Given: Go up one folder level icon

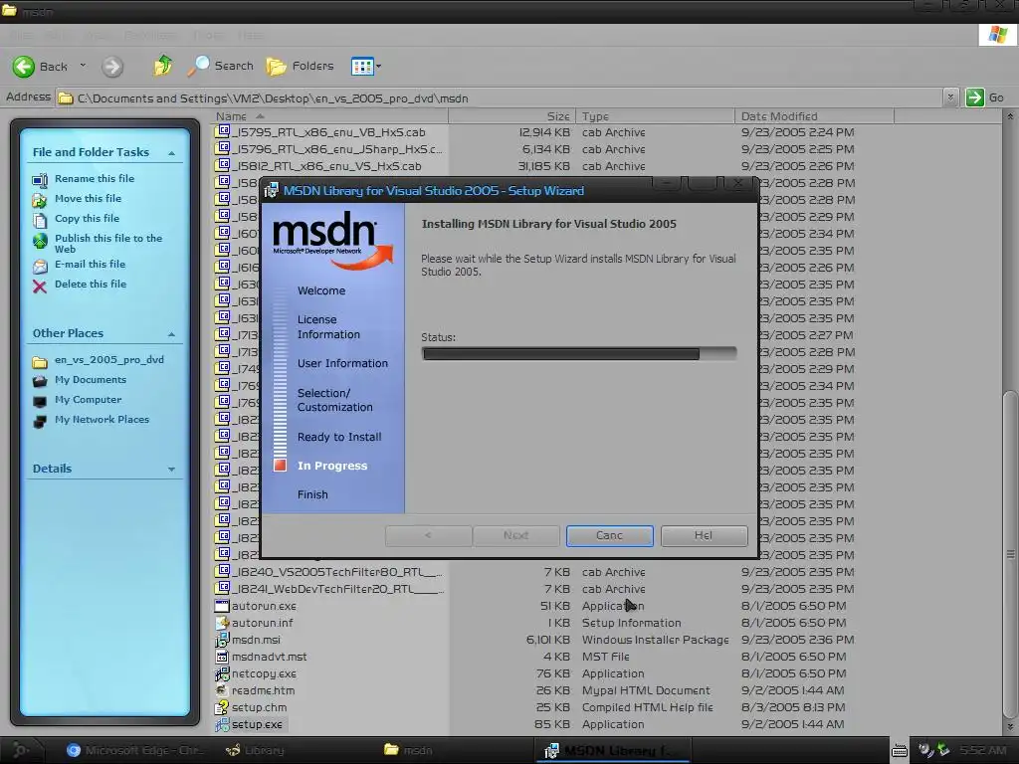Looking at the screenshot, I should (x=162, y=65).
